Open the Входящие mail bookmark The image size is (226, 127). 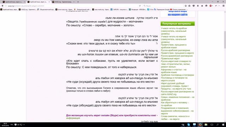click(137, 10)
